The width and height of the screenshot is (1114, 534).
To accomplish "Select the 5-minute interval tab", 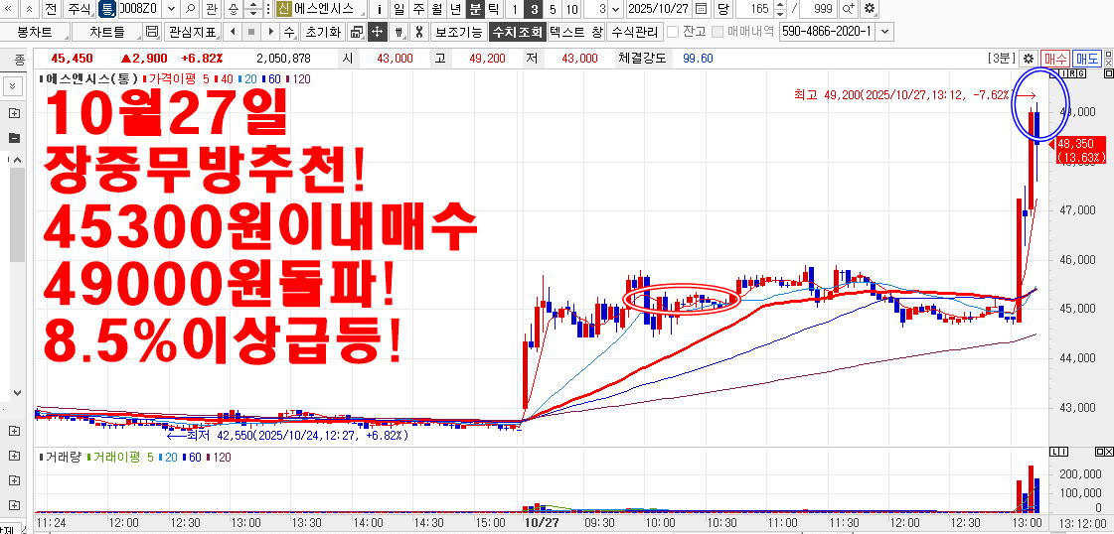I will click(553, 9).
